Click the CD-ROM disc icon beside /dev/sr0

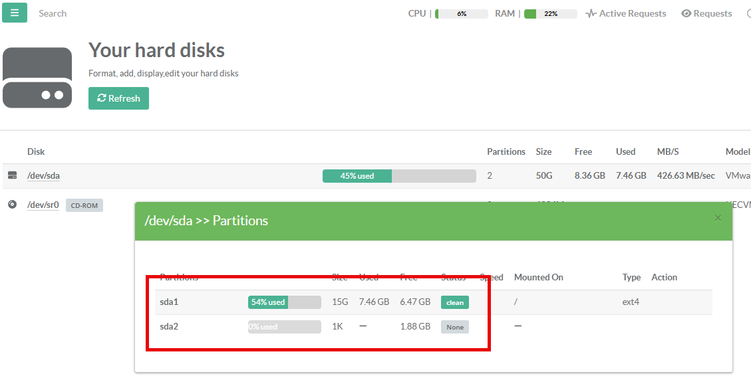tap(12, 205)
